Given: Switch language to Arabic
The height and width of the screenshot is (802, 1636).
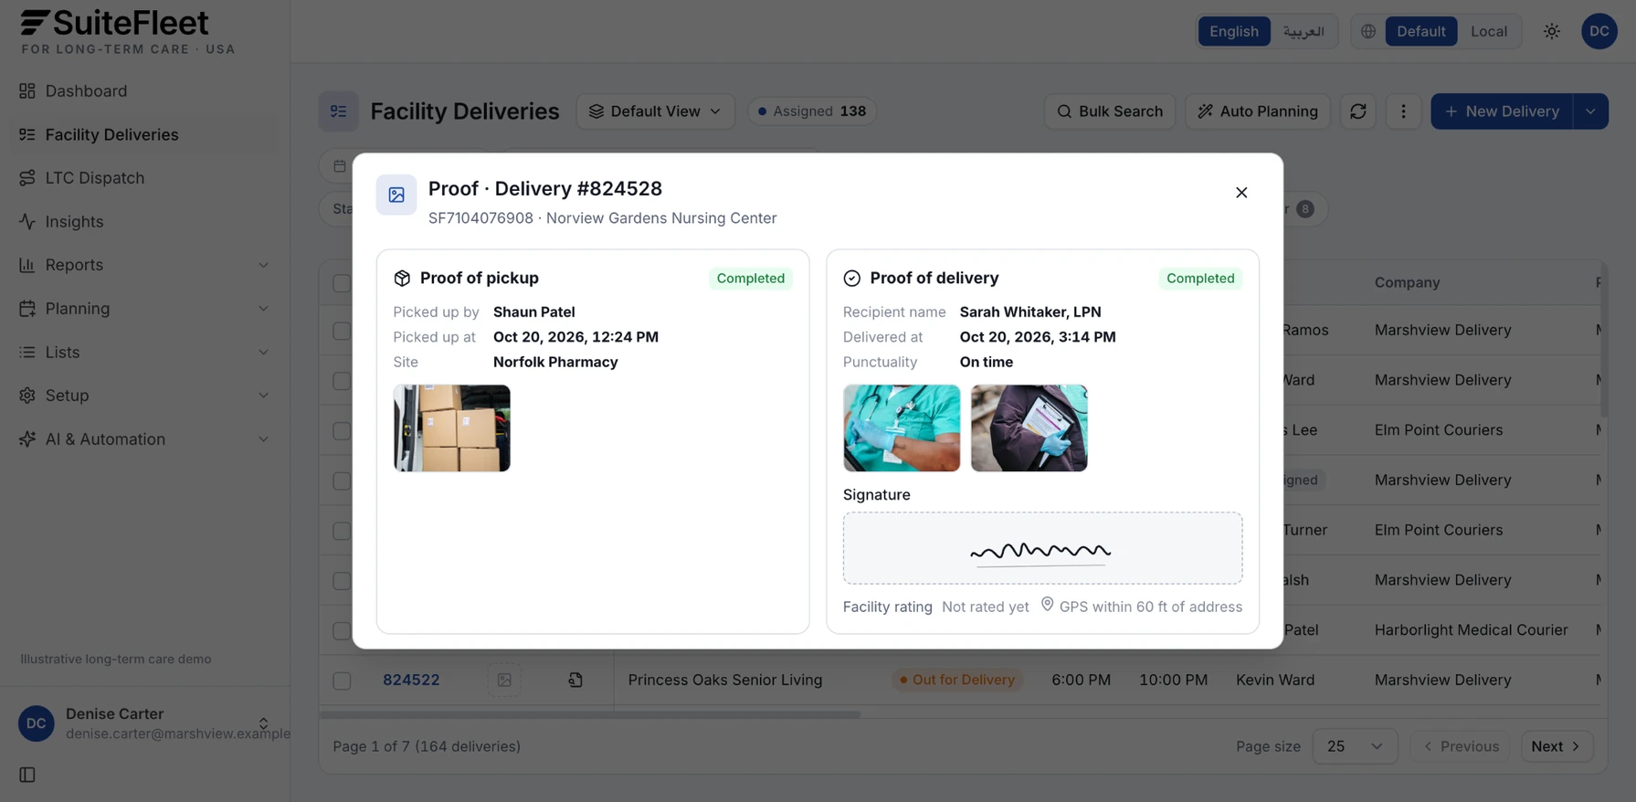Looking at the screenshot, I should tap(1304, 31).
